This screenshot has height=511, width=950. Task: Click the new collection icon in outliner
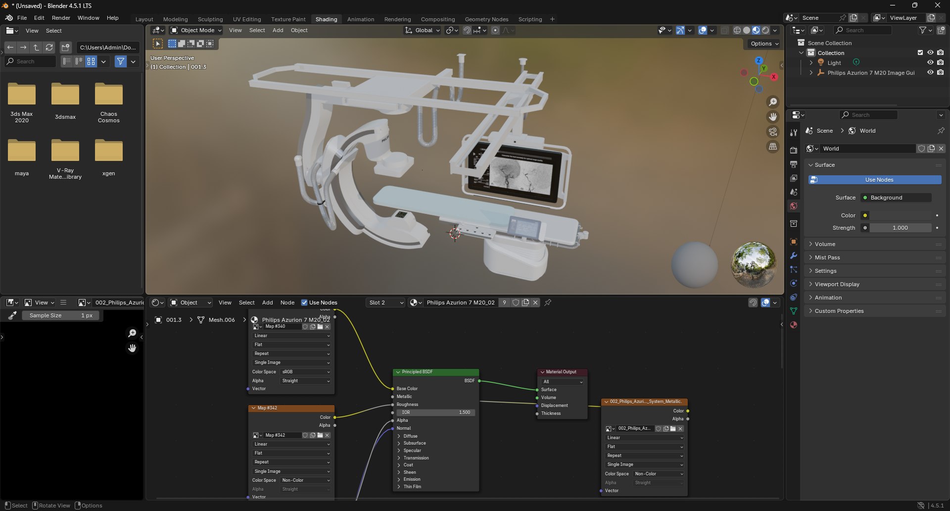pos(941,30)
